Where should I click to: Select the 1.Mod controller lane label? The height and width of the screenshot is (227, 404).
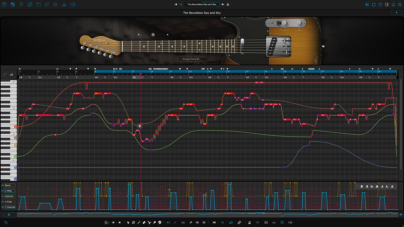9,191
